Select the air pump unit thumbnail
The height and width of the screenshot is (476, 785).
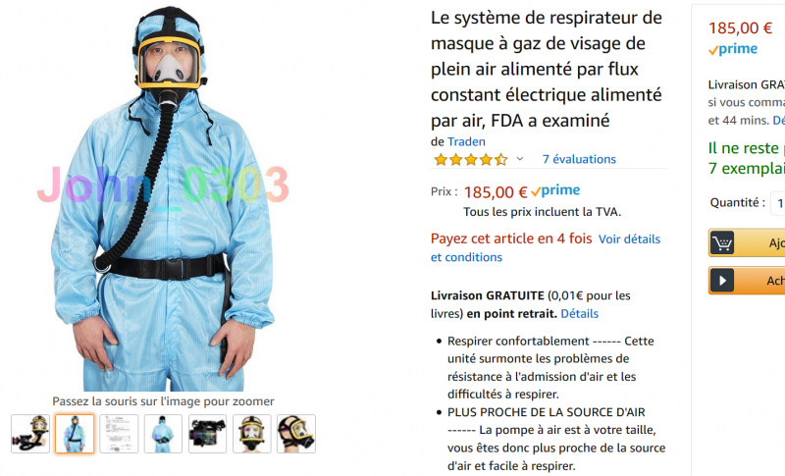207,434
